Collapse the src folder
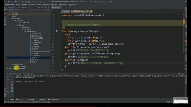Image resolution: width=191 pixels, height=107 pixels. click(x=10, y=16)
